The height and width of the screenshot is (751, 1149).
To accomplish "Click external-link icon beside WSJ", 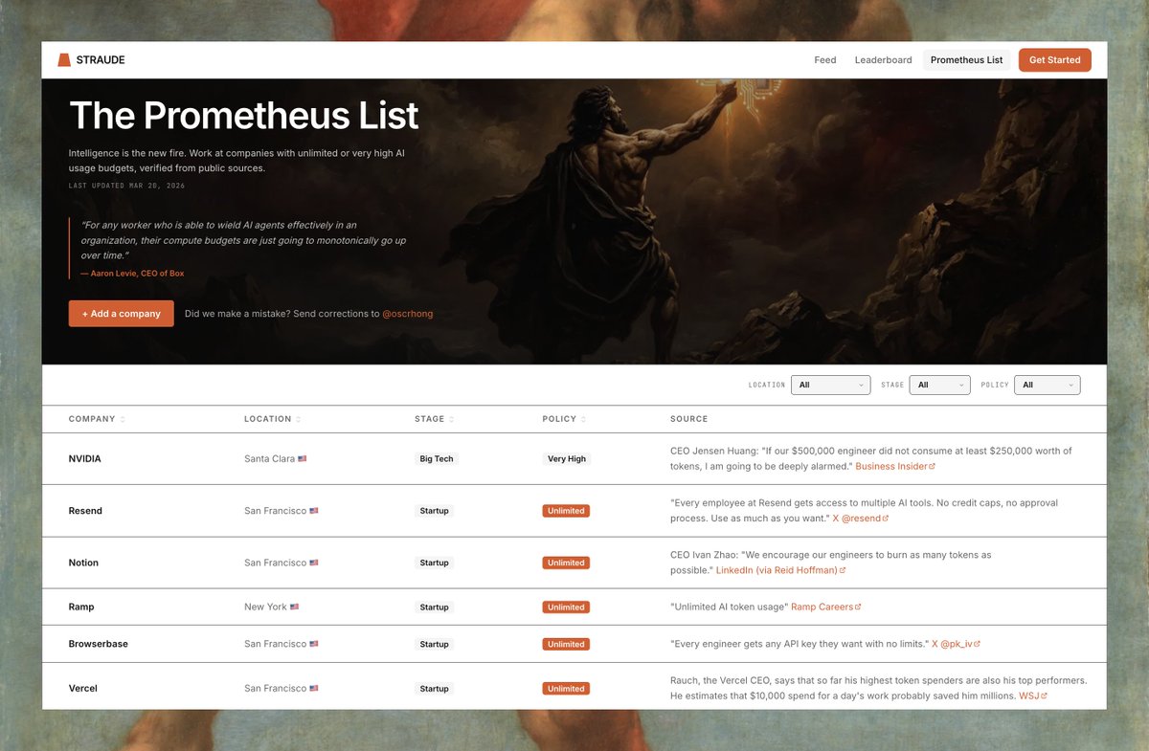I will (x=1044, y=696).
